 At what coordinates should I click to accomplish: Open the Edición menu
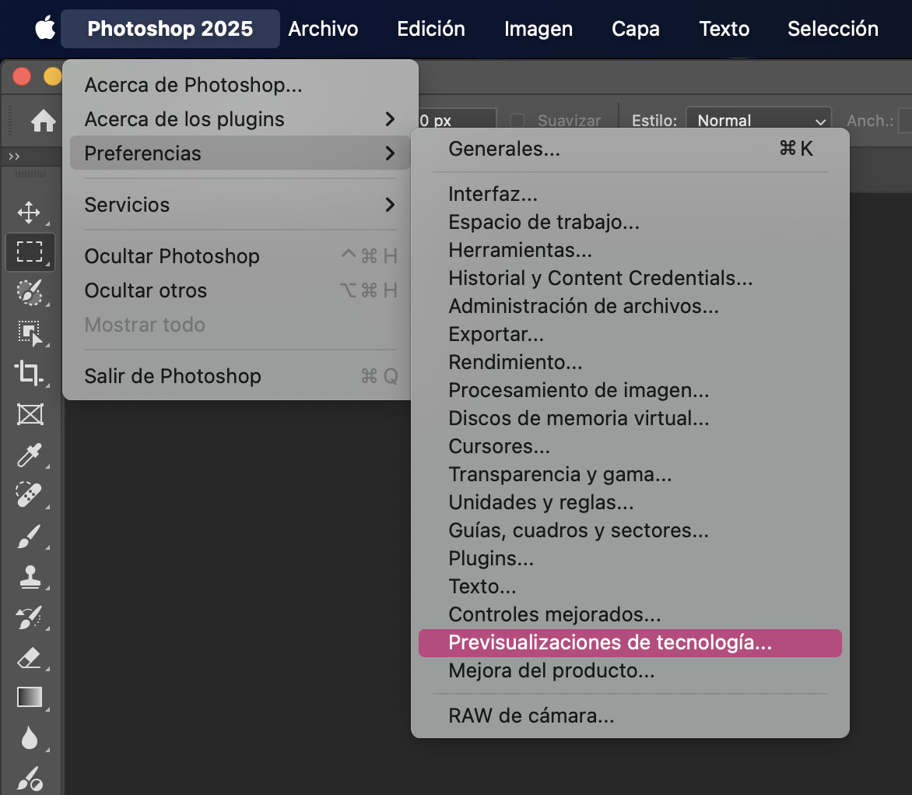point(431,29)
